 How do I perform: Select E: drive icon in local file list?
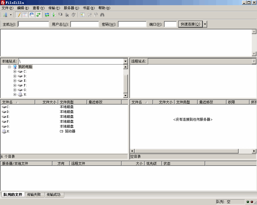tap(4, 117)
